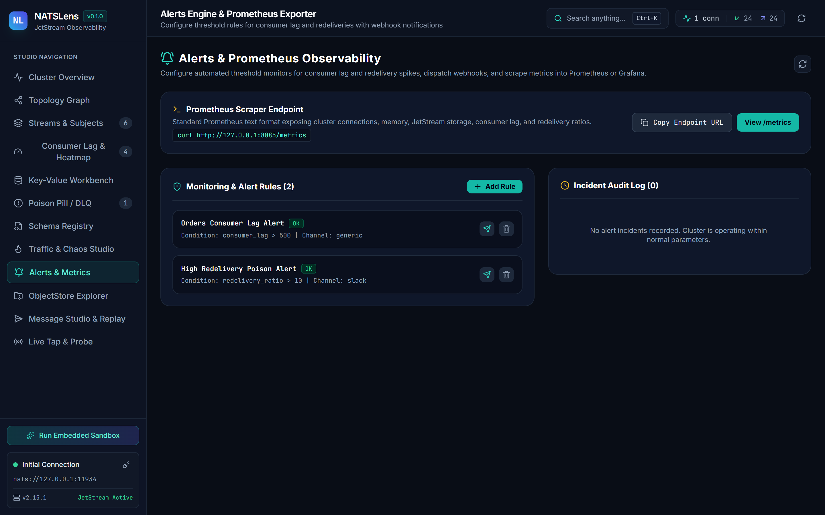Click the terminal prompt icon beside Prometheus Scraper Endpoint

click(x=176, y=109)
